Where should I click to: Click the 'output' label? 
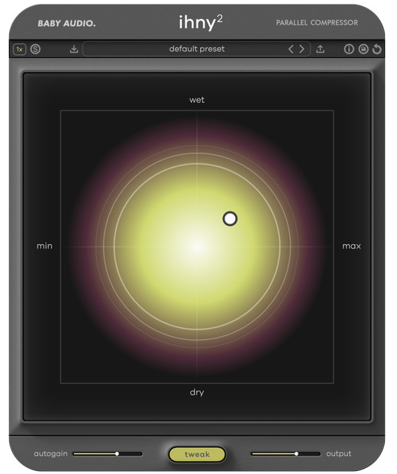pyautogui.click(x=339, y=453)
